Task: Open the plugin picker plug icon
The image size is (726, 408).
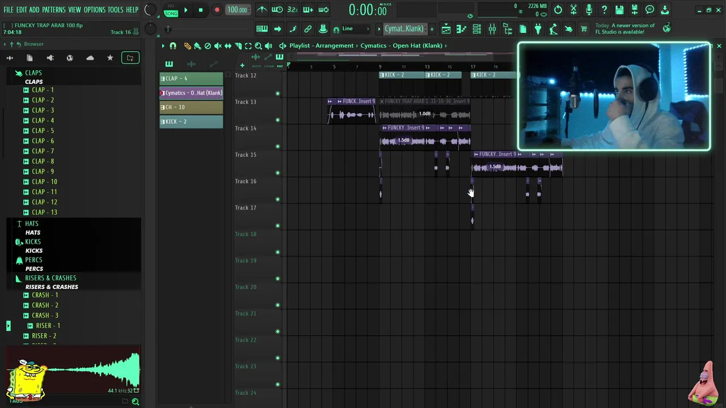Action: coord(538,29)
